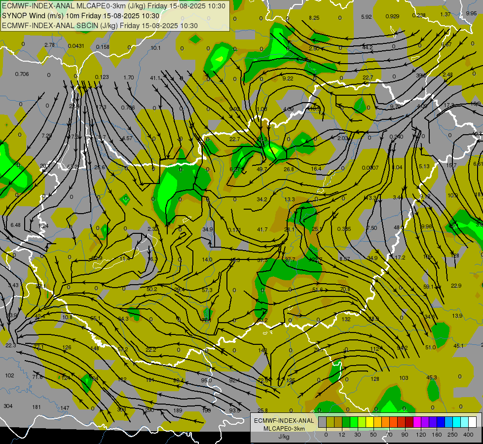Select the '400' legend scale label

(x=468, y=435)
